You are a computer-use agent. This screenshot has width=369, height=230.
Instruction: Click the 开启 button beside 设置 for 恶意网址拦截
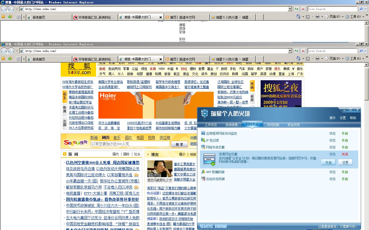(x=328, y=162)
